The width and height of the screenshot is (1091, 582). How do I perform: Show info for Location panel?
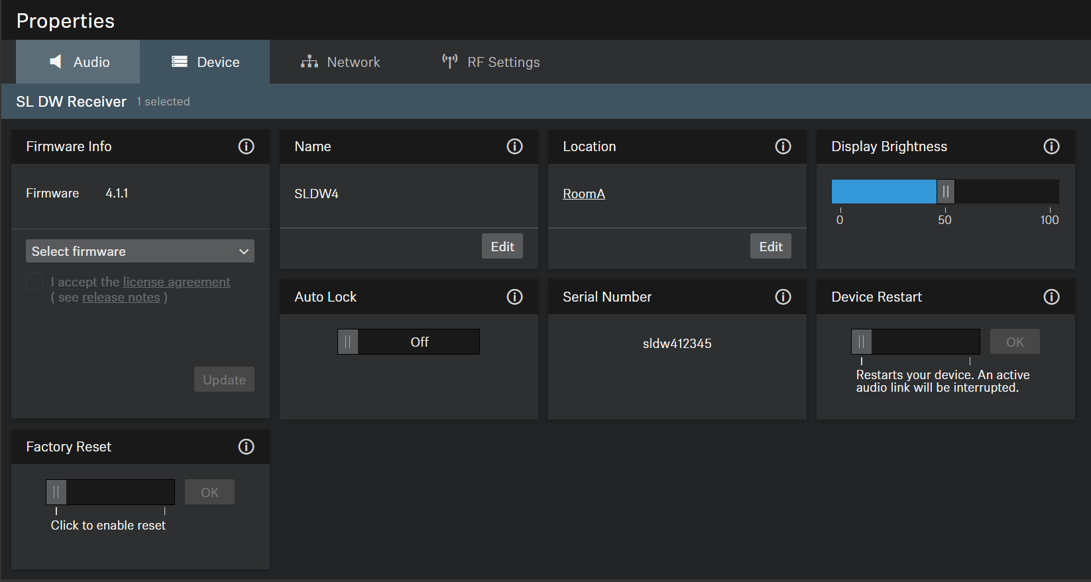pyautogui.click(x=783, y=146)
